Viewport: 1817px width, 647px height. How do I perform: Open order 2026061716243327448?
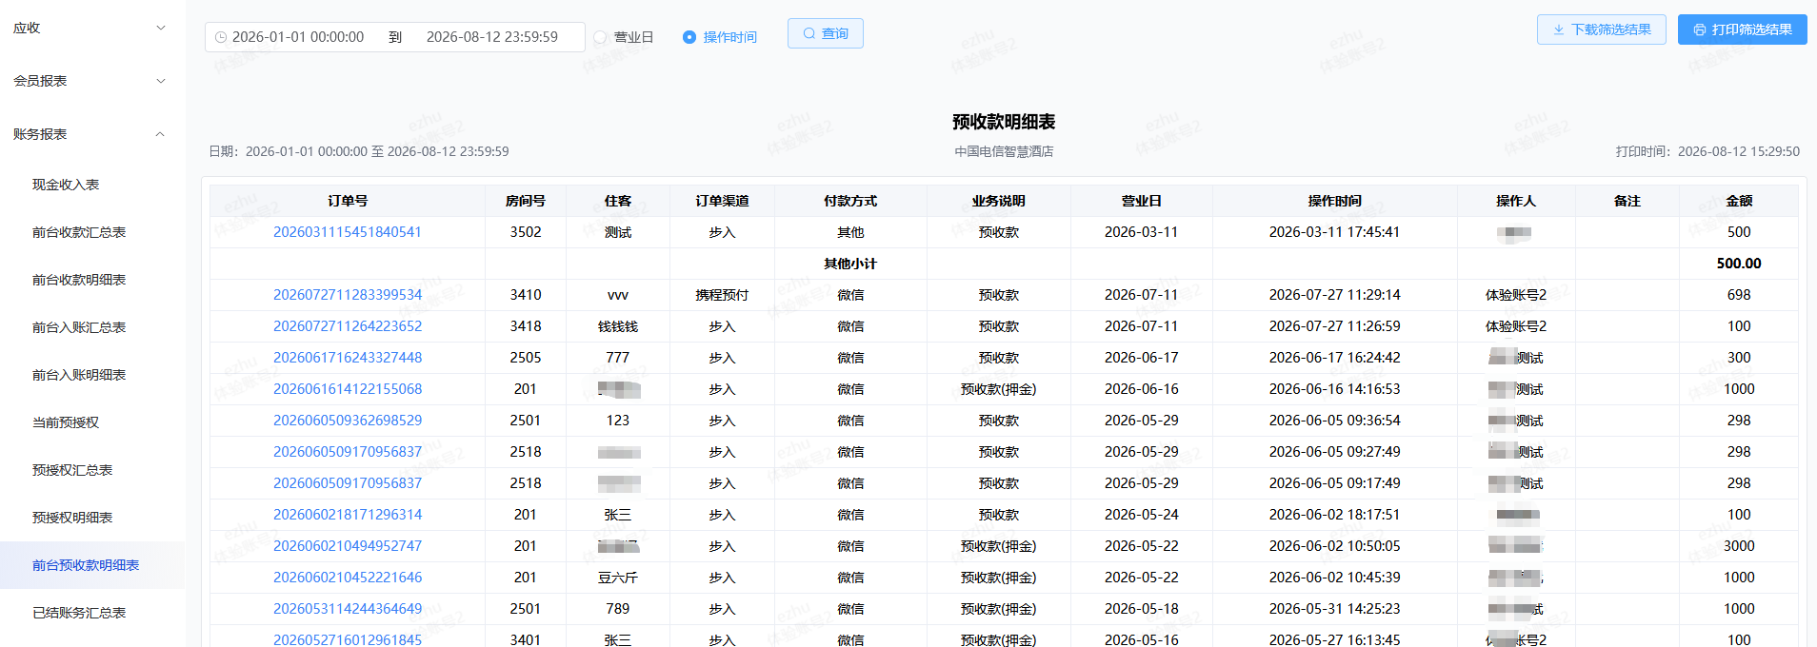348,358
